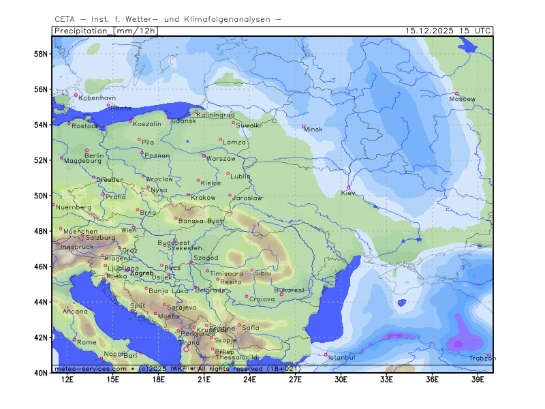Click the Minsk location marker
The height and width of the screenshot is (409, 545).
[x=304, y=126]
